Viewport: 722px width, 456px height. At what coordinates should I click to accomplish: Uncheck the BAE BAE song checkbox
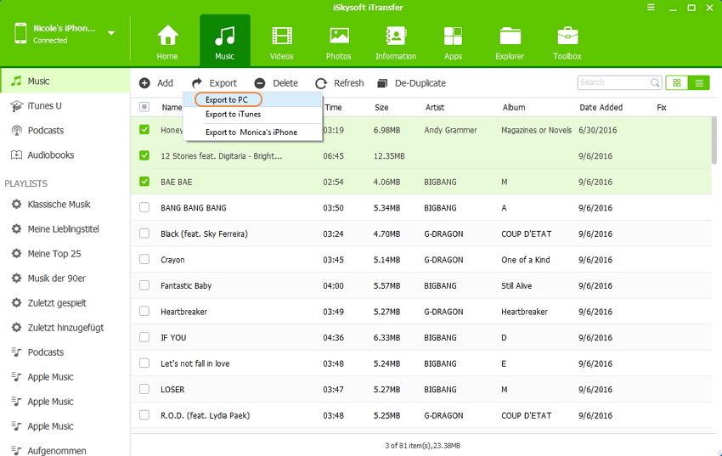point(144,182)
